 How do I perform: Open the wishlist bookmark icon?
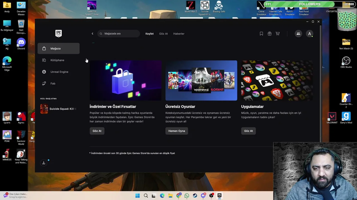pyautogui.click(x=261, y=34)
